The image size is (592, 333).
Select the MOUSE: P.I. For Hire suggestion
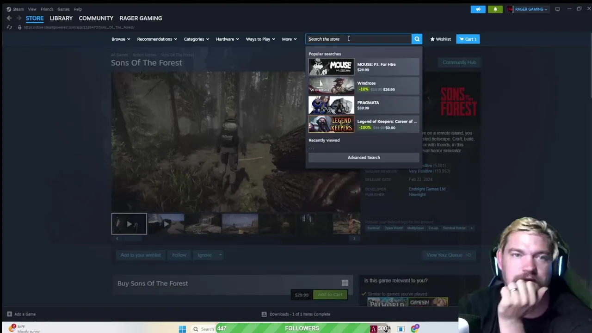(364, 67)
